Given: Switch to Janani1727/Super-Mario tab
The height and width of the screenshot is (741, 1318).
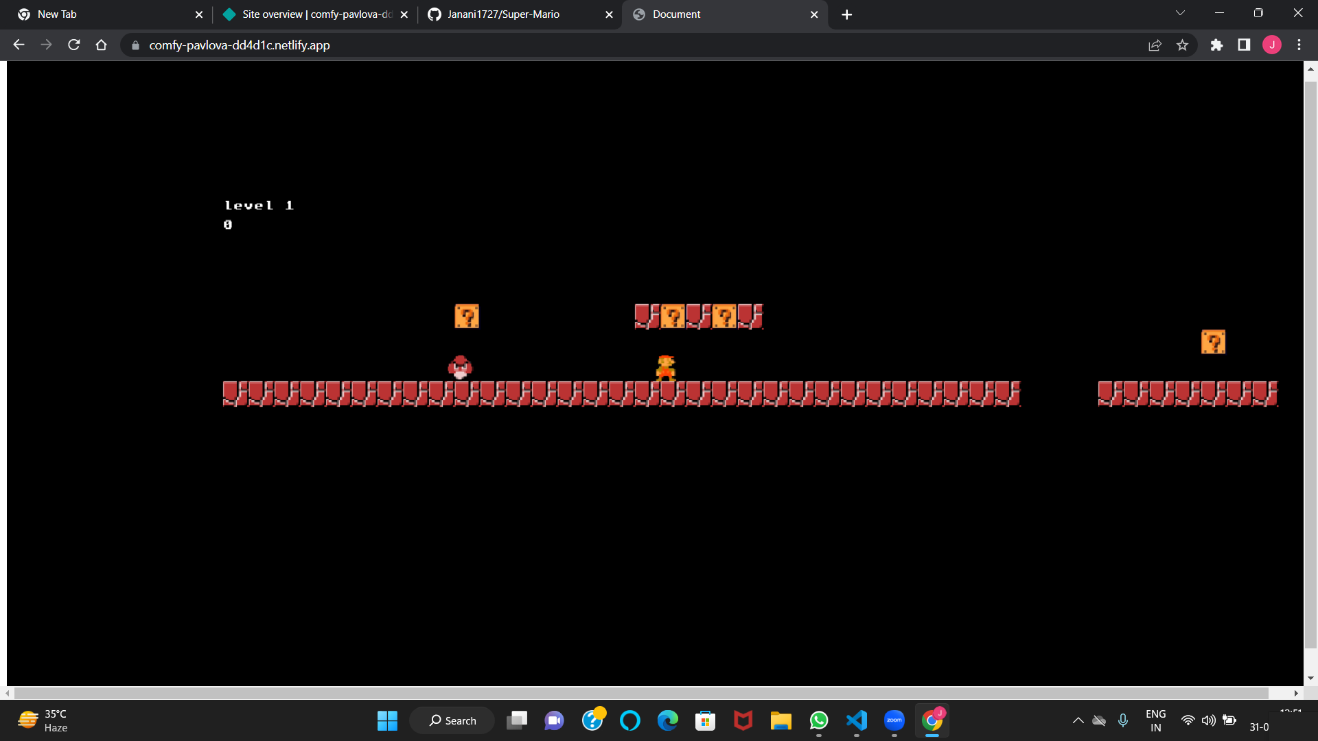Looking at the screenshot, I should 503,14.
